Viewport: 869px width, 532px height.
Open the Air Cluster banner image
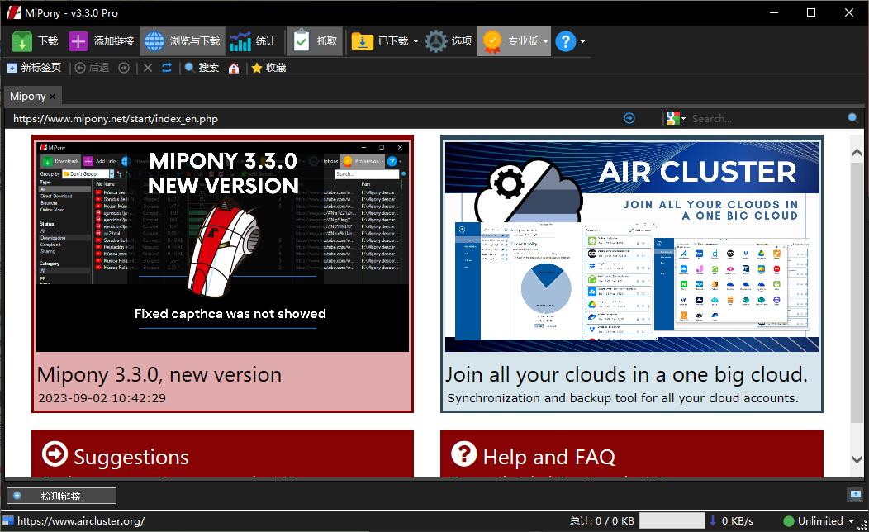coord(632,246)
